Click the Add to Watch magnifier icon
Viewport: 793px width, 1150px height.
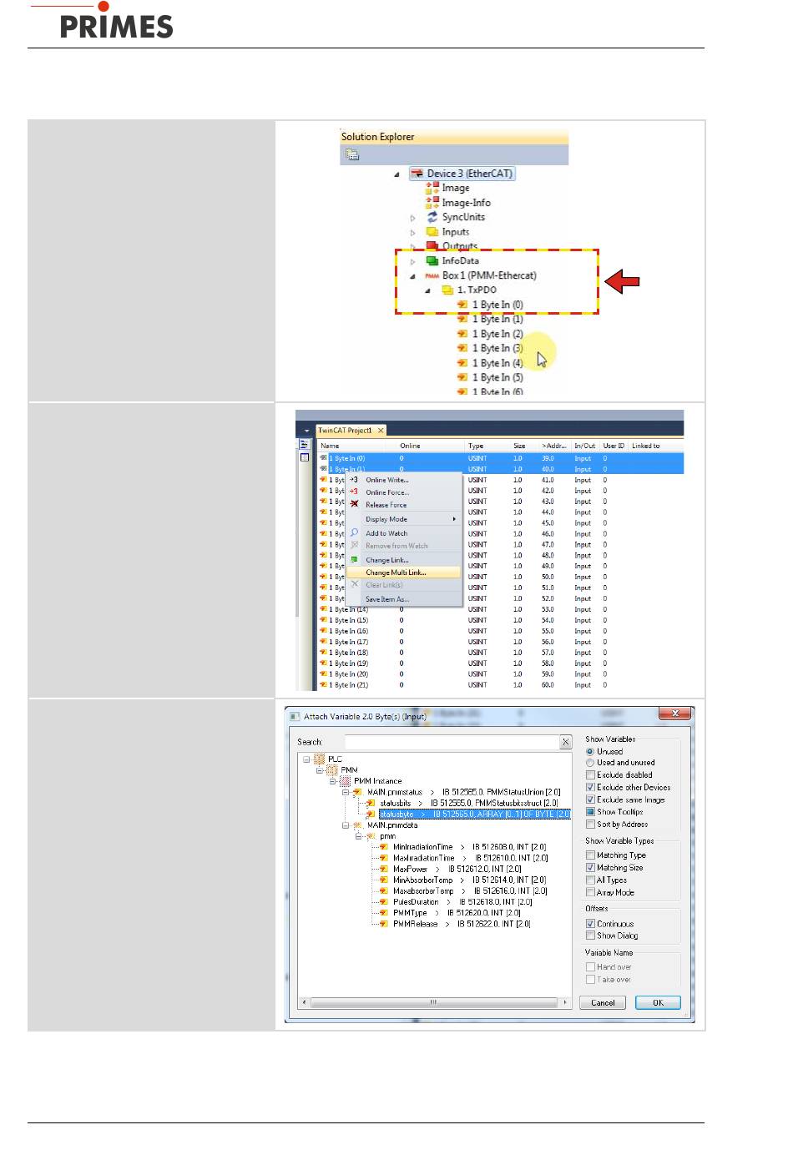pos(354,532)
